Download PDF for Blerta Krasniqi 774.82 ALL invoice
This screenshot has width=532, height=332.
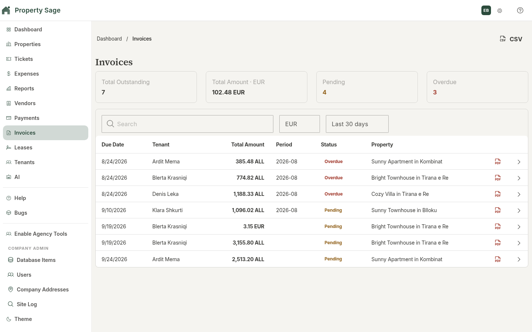(498, 178)
